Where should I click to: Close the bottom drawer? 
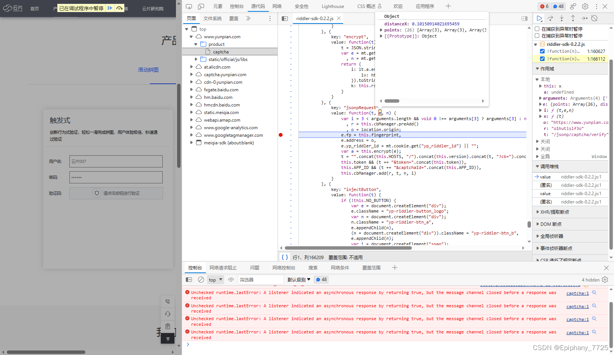click(x=606, y=268)
